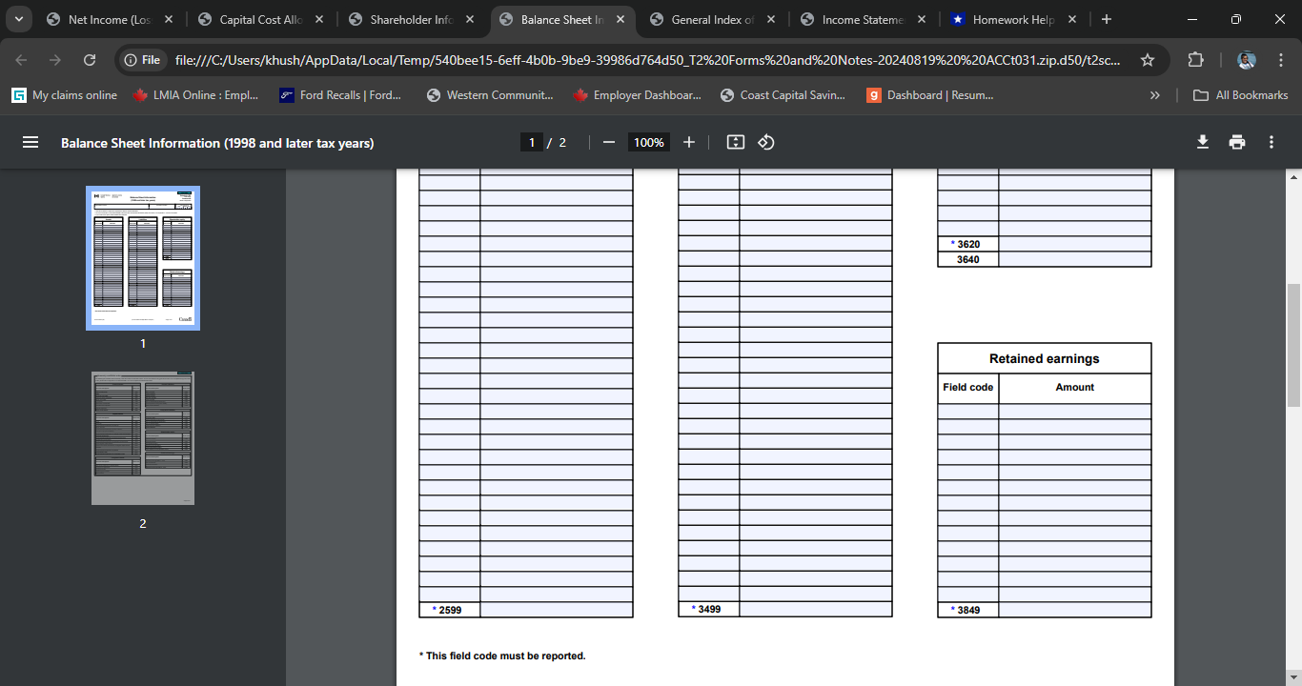Open the All Bookmarks folder
Image resolution: width=1302 pixels, height=686 pixels.
[x=1241, y=95]
